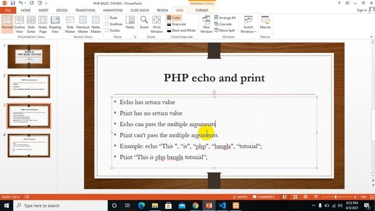Open the REVIEW tab
Screen dimensions: 375x211
coord(162,11)
